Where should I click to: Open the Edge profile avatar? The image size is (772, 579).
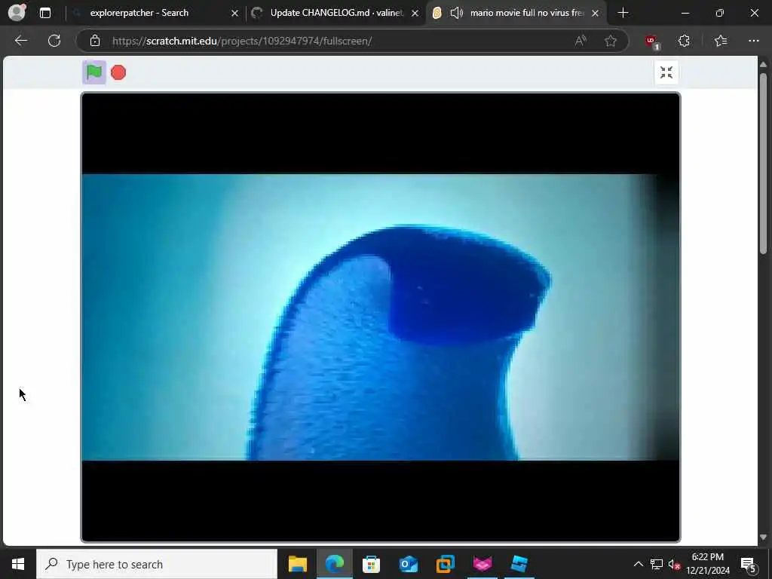click(x=17, y=13)
